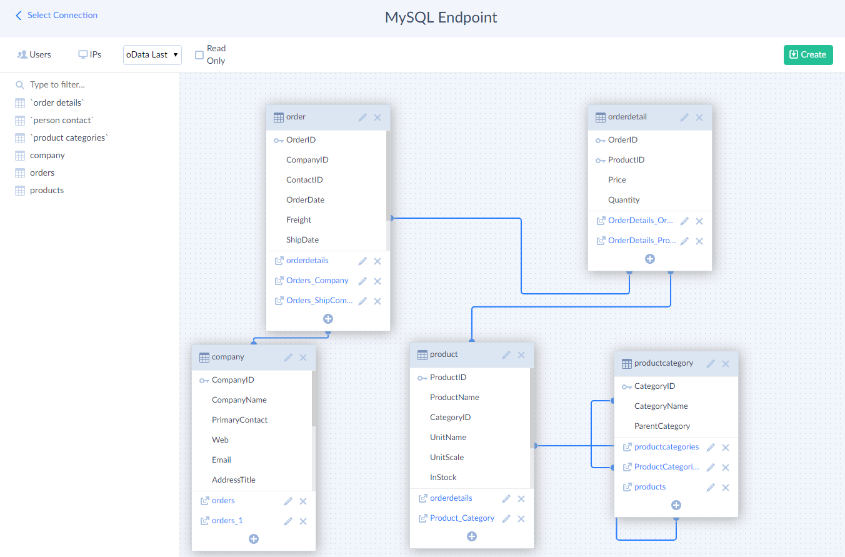Remove the orderdetail table with its X
This screenshot has width=845, height=557.
699,116
